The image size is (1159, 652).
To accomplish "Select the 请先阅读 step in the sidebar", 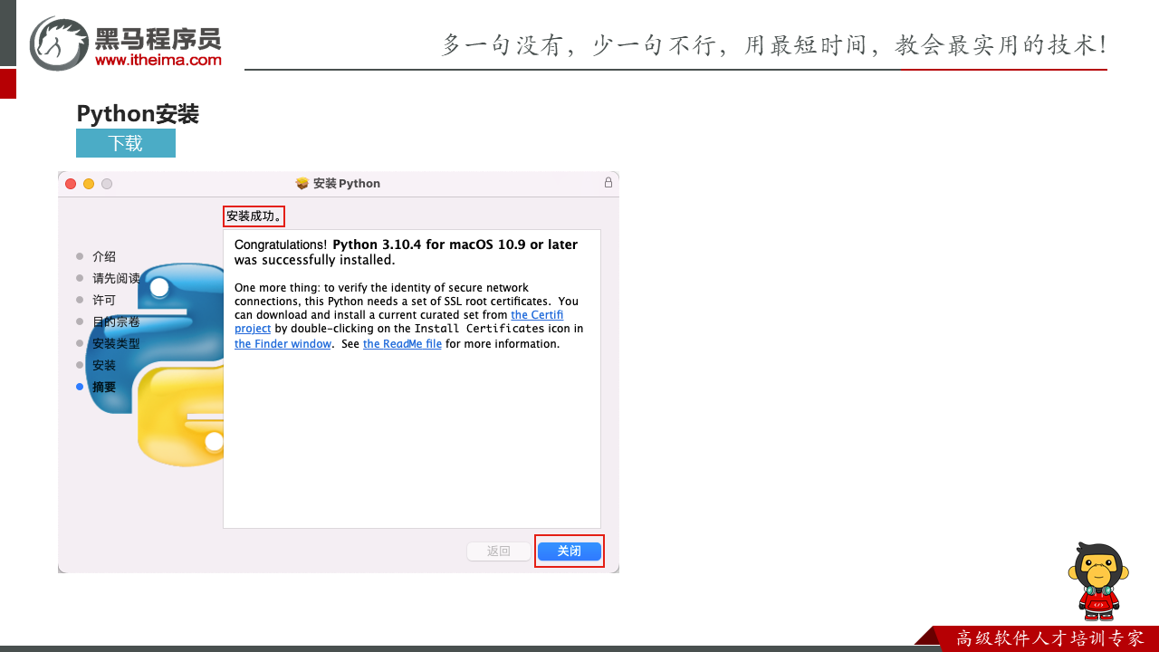I will pyautogui.click(x=116, y=278).
